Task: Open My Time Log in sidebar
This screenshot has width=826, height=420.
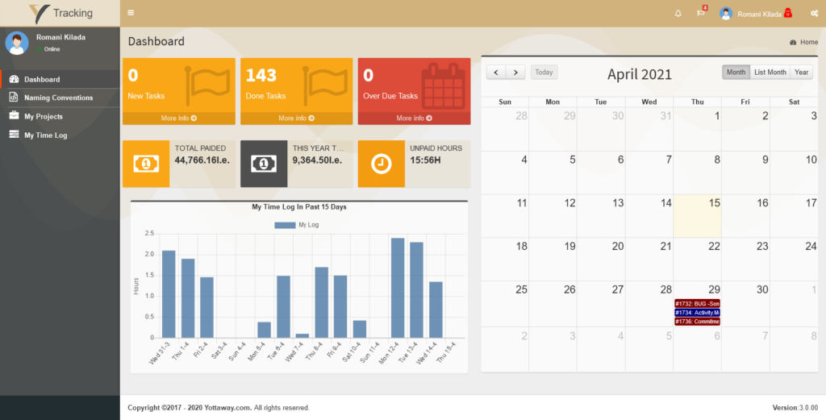Action: click(x=45, y=135)
